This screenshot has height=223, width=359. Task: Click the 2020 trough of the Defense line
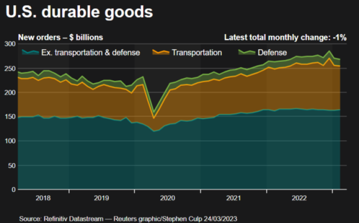[x=154, y=111]
